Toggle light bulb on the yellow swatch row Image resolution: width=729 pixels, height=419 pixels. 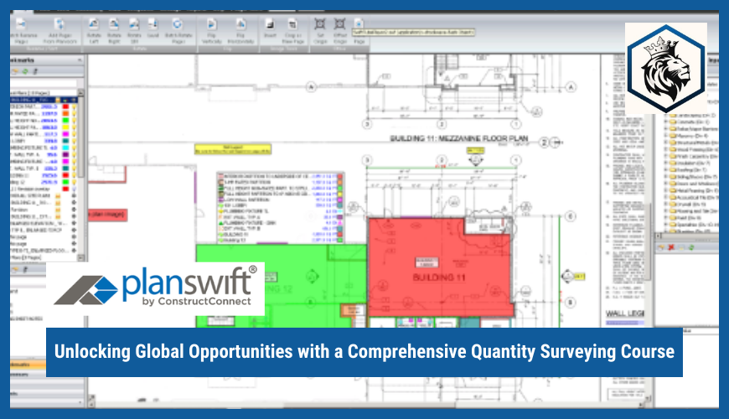click(74, 127)
